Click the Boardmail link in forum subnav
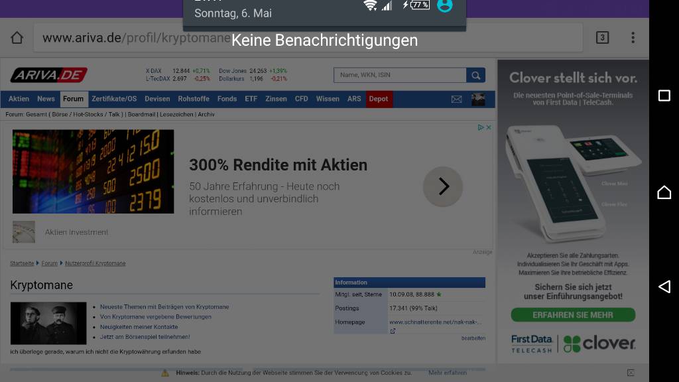The image size is (679, 382). click(141, 114)
